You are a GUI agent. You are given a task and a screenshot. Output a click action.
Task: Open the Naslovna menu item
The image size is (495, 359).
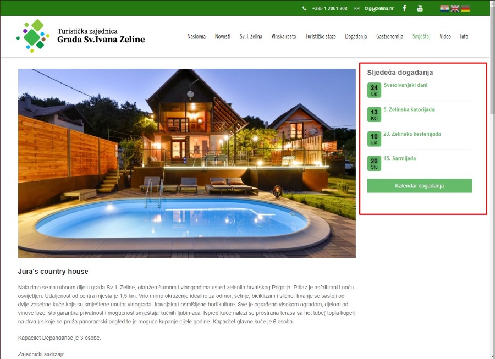(x=196, y=37)
